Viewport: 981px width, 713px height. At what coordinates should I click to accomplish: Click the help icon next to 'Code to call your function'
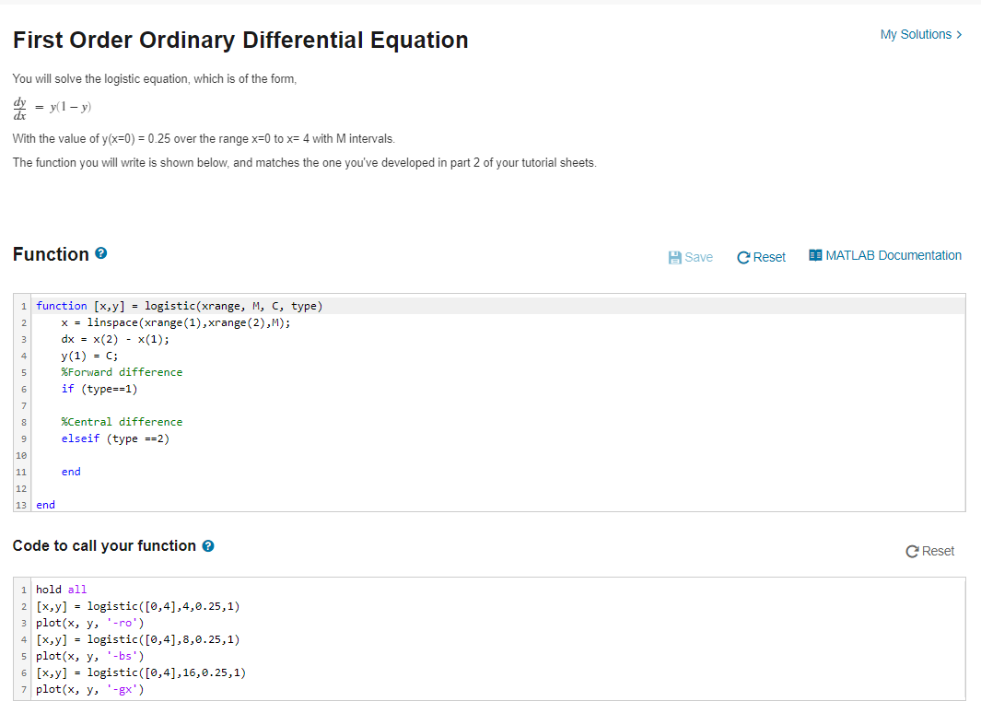(208, 545)
